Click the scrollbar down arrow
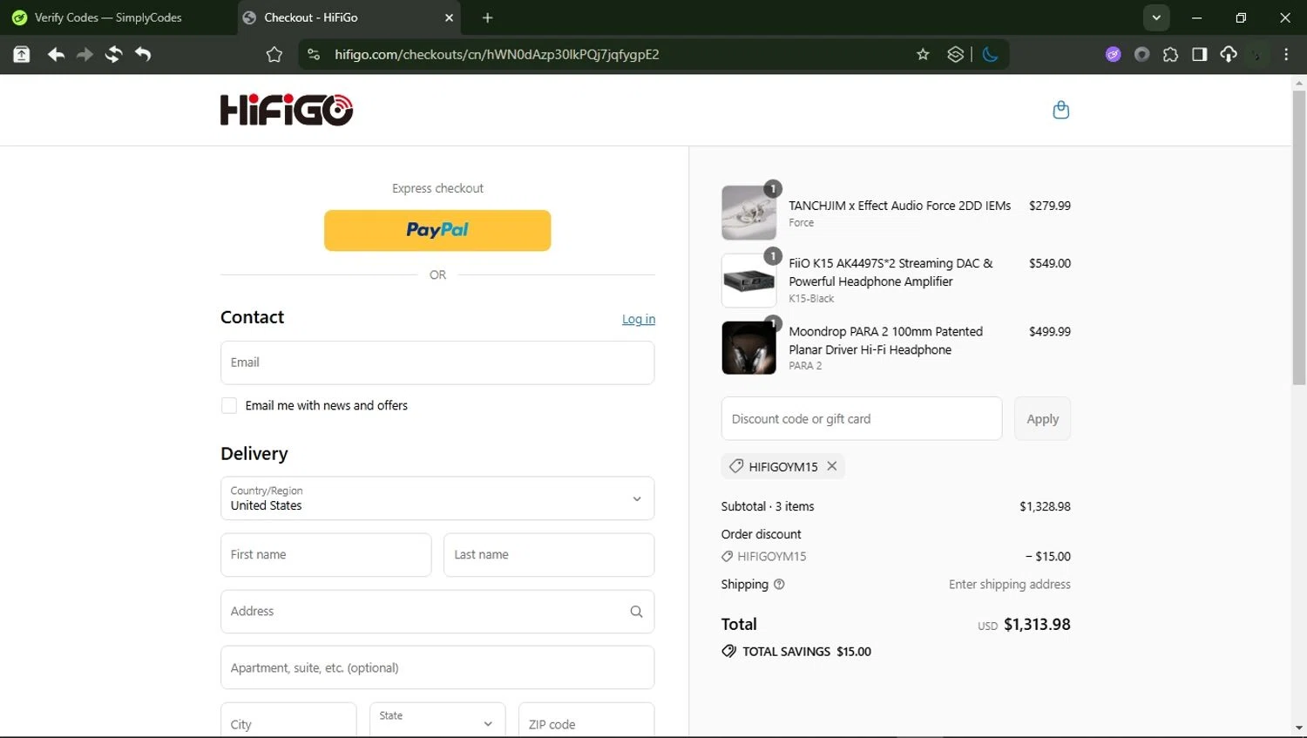Image resolution: width=1307 pixels, height=738 pixels. 1299,728
